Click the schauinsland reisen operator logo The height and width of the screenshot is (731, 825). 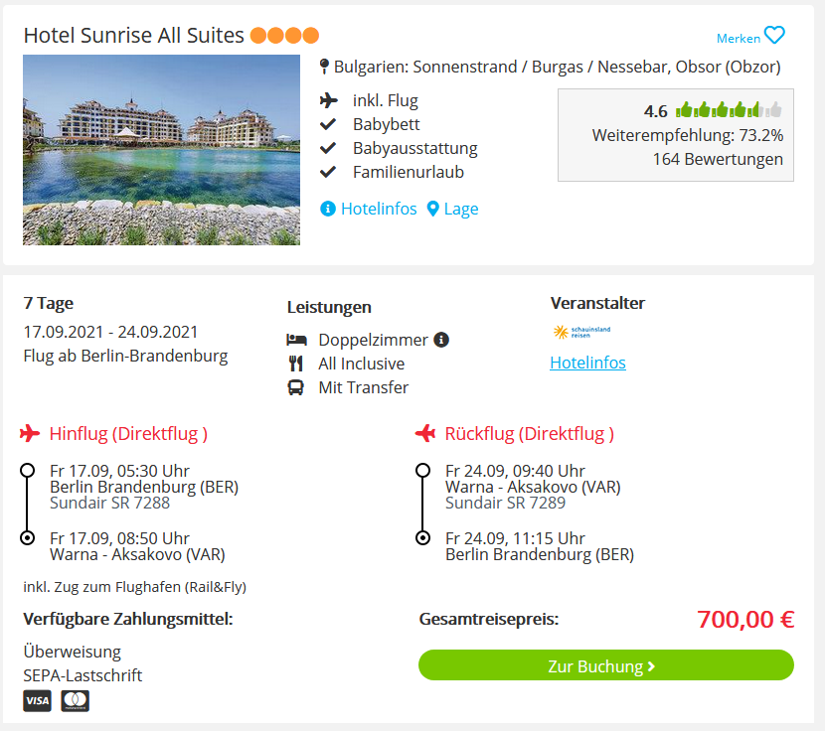coord(581,332)
